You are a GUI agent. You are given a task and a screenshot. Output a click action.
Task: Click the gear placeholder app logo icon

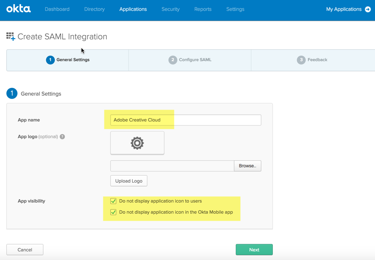coord(137,143)
